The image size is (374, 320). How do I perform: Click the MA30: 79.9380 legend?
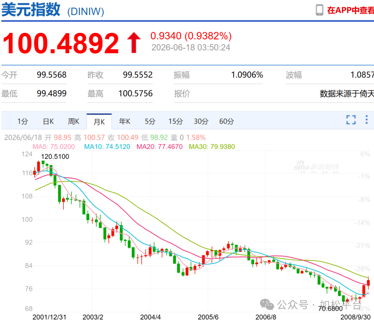point(212,147)
